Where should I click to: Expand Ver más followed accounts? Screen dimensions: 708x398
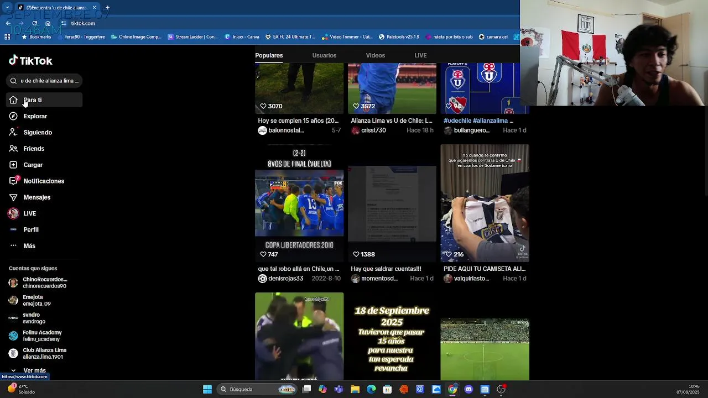(x=34, y=370)
